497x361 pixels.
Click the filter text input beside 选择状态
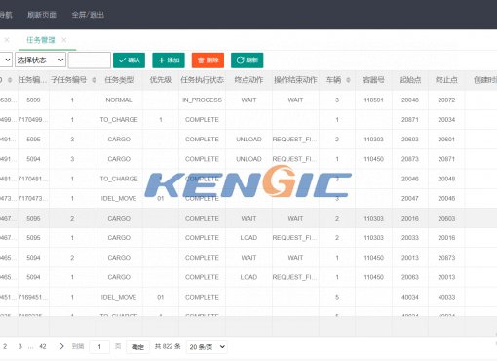[x=90, y=60]
